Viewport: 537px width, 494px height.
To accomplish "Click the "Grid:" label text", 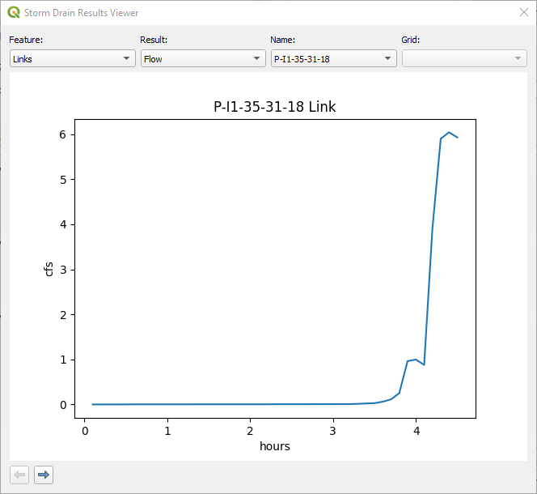I will coord(411,40).
